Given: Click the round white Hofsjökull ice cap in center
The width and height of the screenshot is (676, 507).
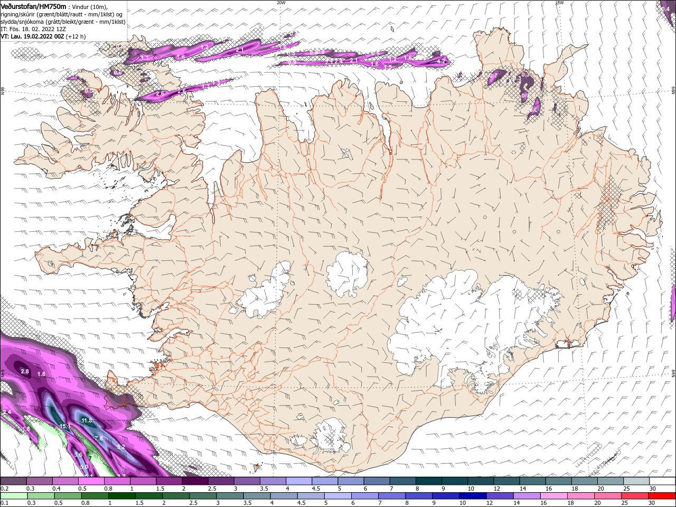Looking at the screenshot, I should [x=347, y=275].
